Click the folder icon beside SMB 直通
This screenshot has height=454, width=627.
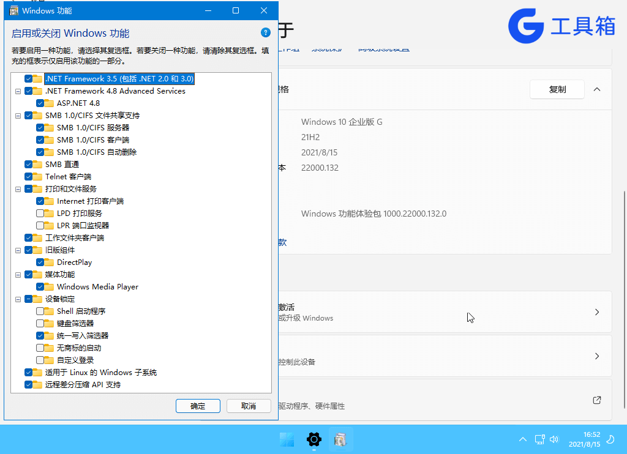click(37, 164)
